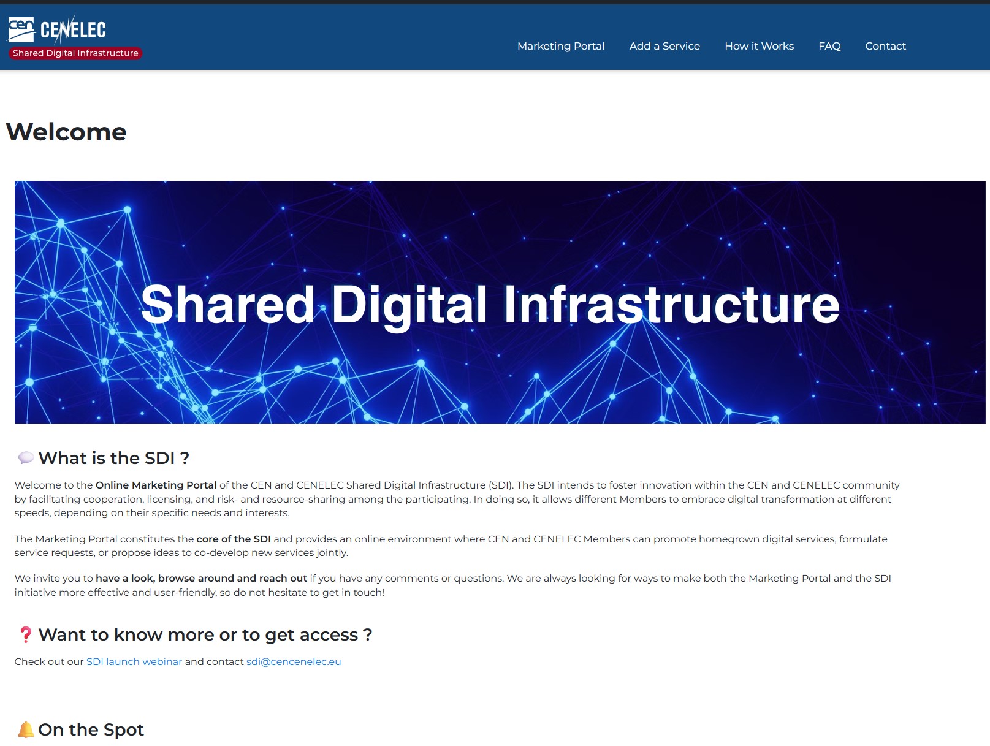This screenshot has height=746, width=990.
Task: Click the CENELEC wordmark in the header
Action: pos(73,29)
